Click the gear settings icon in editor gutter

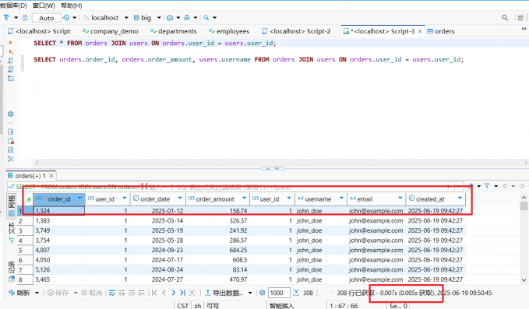[x=10, y=114]
